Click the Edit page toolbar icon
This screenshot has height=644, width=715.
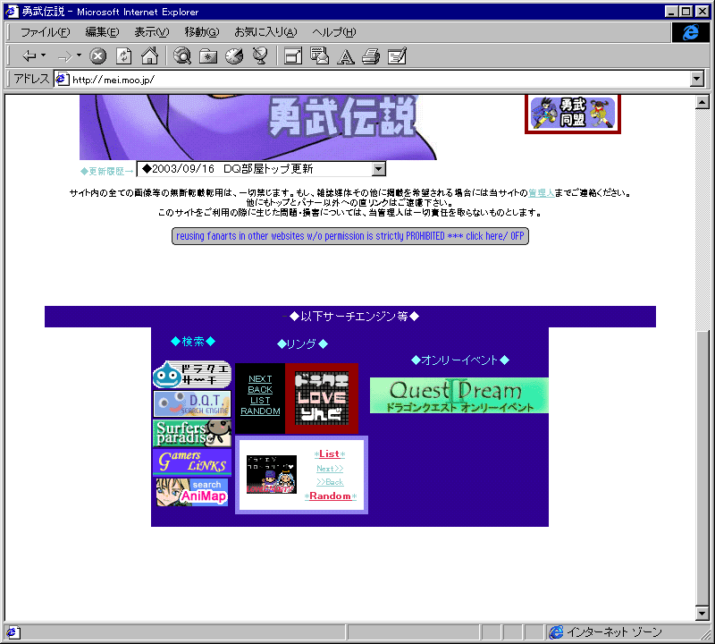397,56
